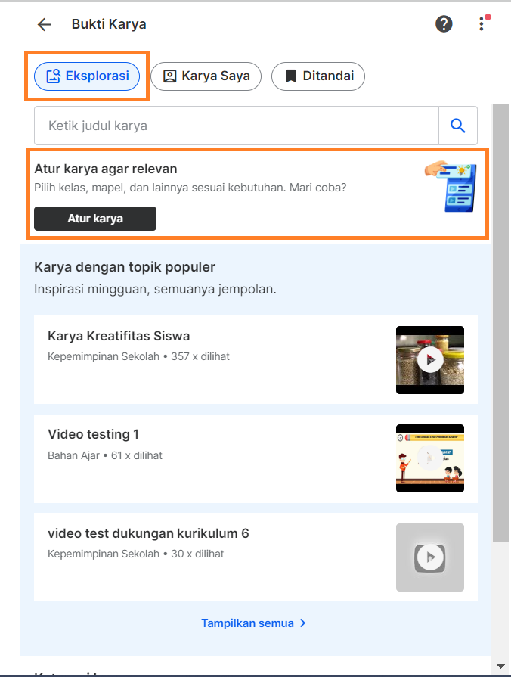
Task: Click the Atur karya phone illustration
Action: coord(451,187)
